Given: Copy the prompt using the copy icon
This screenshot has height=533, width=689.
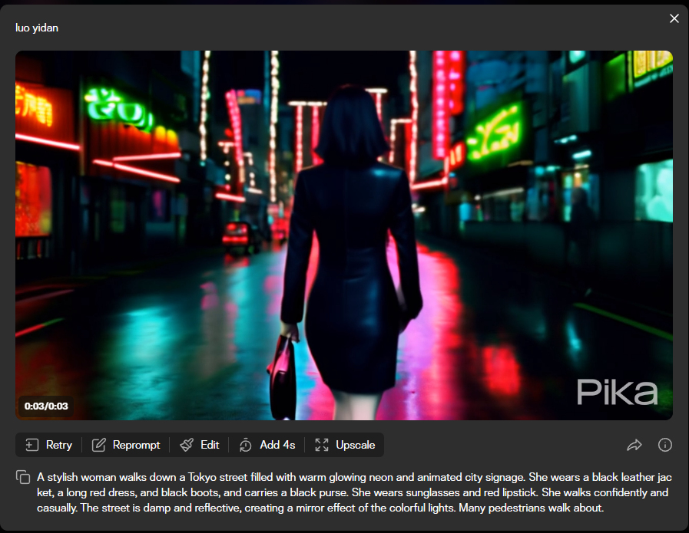Looking at the screenshot, I should point(23,477).
